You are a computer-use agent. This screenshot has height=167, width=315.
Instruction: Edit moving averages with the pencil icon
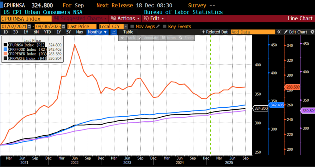click(158, 26)
